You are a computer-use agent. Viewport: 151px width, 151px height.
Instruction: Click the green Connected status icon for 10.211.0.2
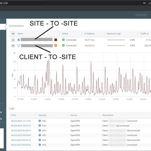coord(63,40)
